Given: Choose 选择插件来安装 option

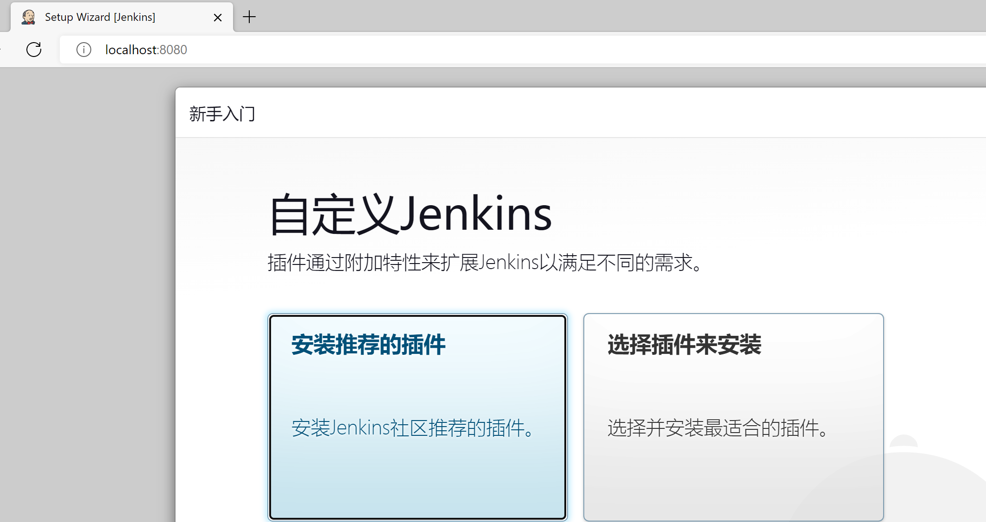Looking at the screenshot, I should coord(733,417).
